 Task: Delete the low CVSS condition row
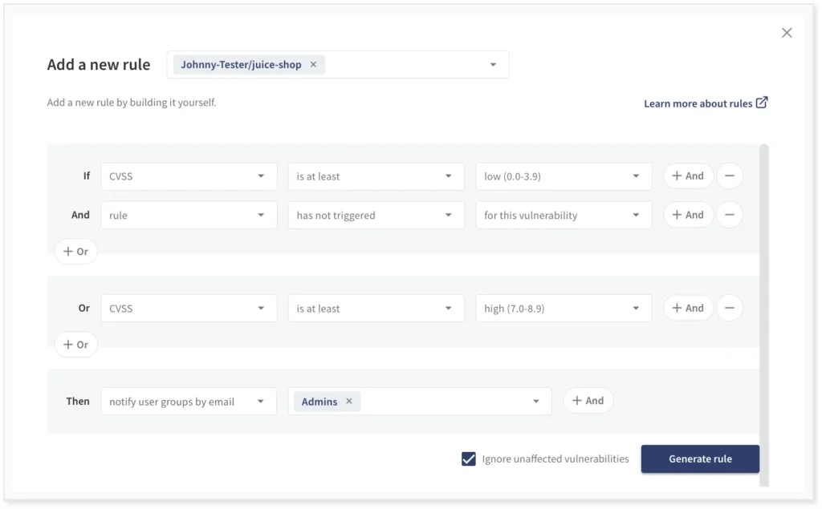click(729, 176)
